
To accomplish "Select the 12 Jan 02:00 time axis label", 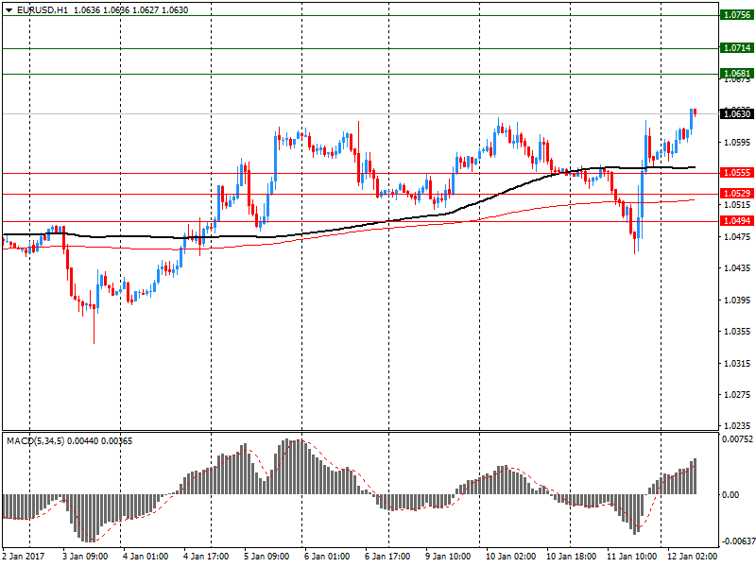I will click(x=692, y=557).
